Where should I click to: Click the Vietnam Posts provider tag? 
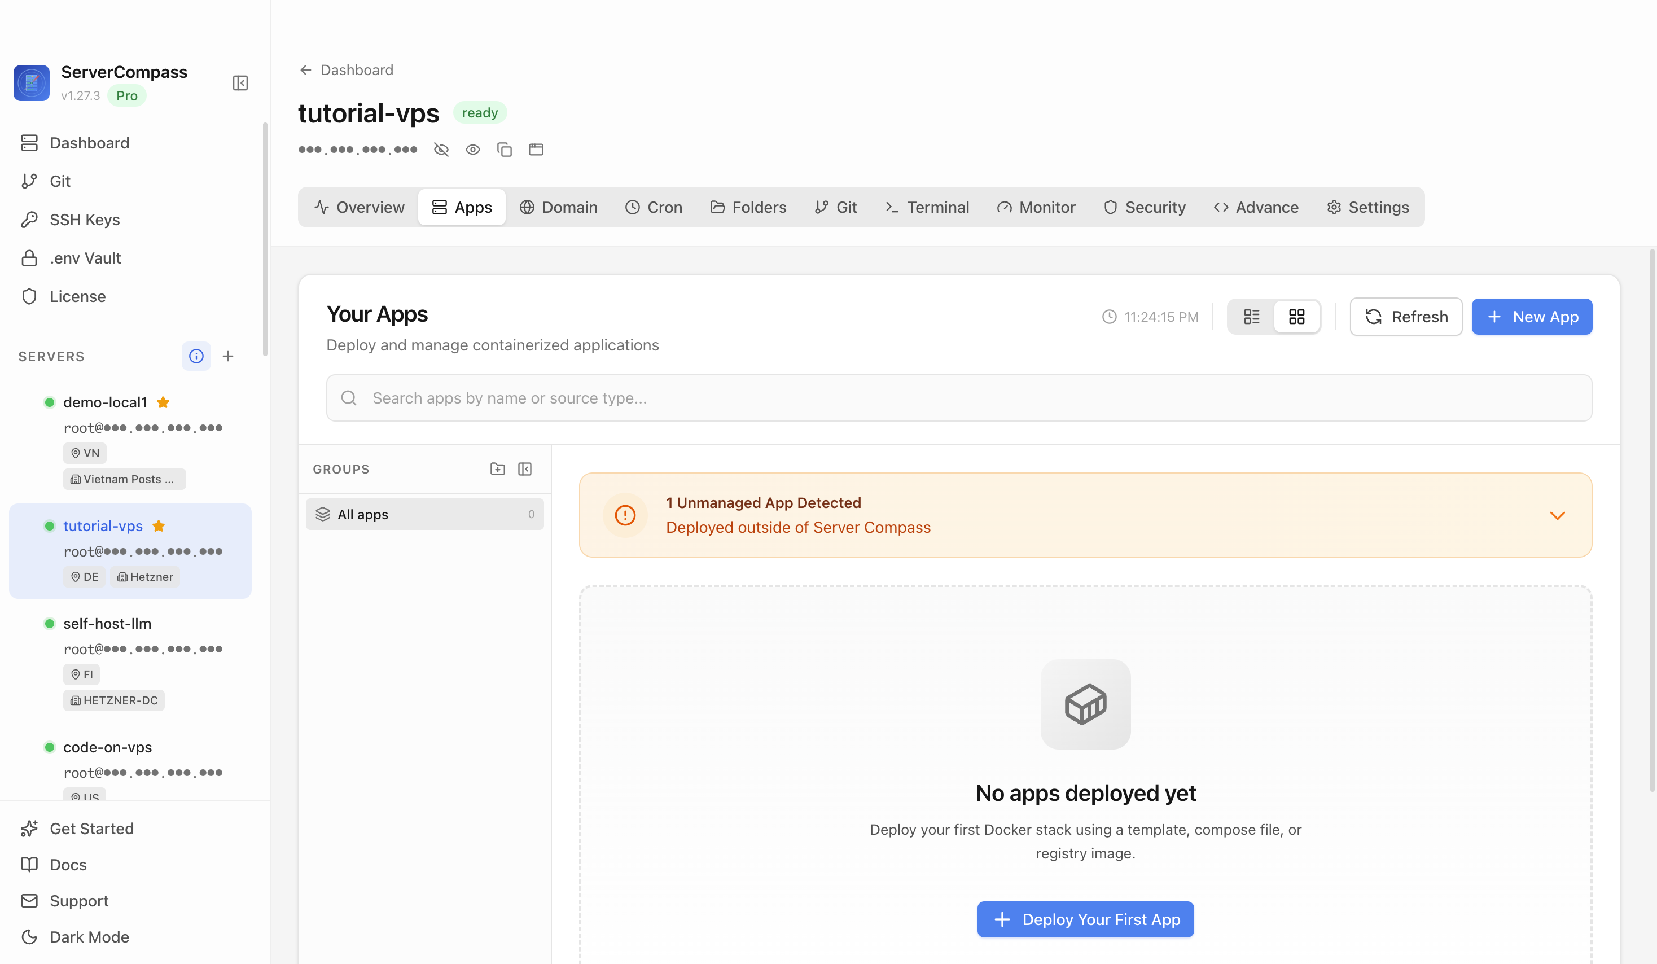[124, 479]
